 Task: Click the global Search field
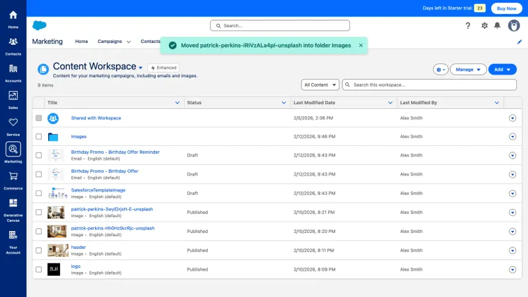point(280,26)
